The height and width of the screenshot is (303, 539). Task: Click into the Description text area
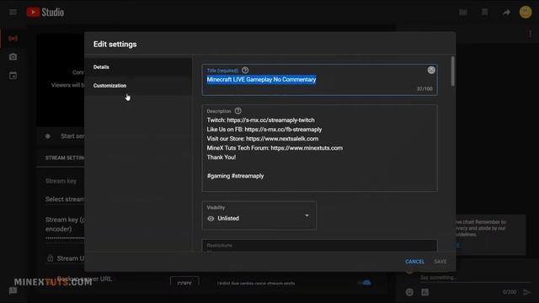point(320,148)
